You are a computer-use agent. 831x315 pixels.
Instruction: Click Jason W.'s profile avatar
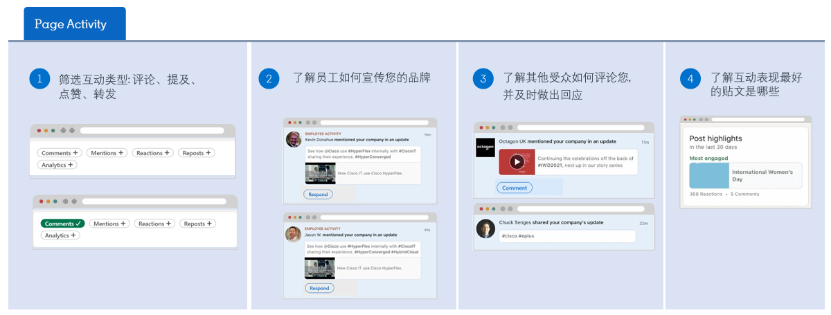coord(293,233)
